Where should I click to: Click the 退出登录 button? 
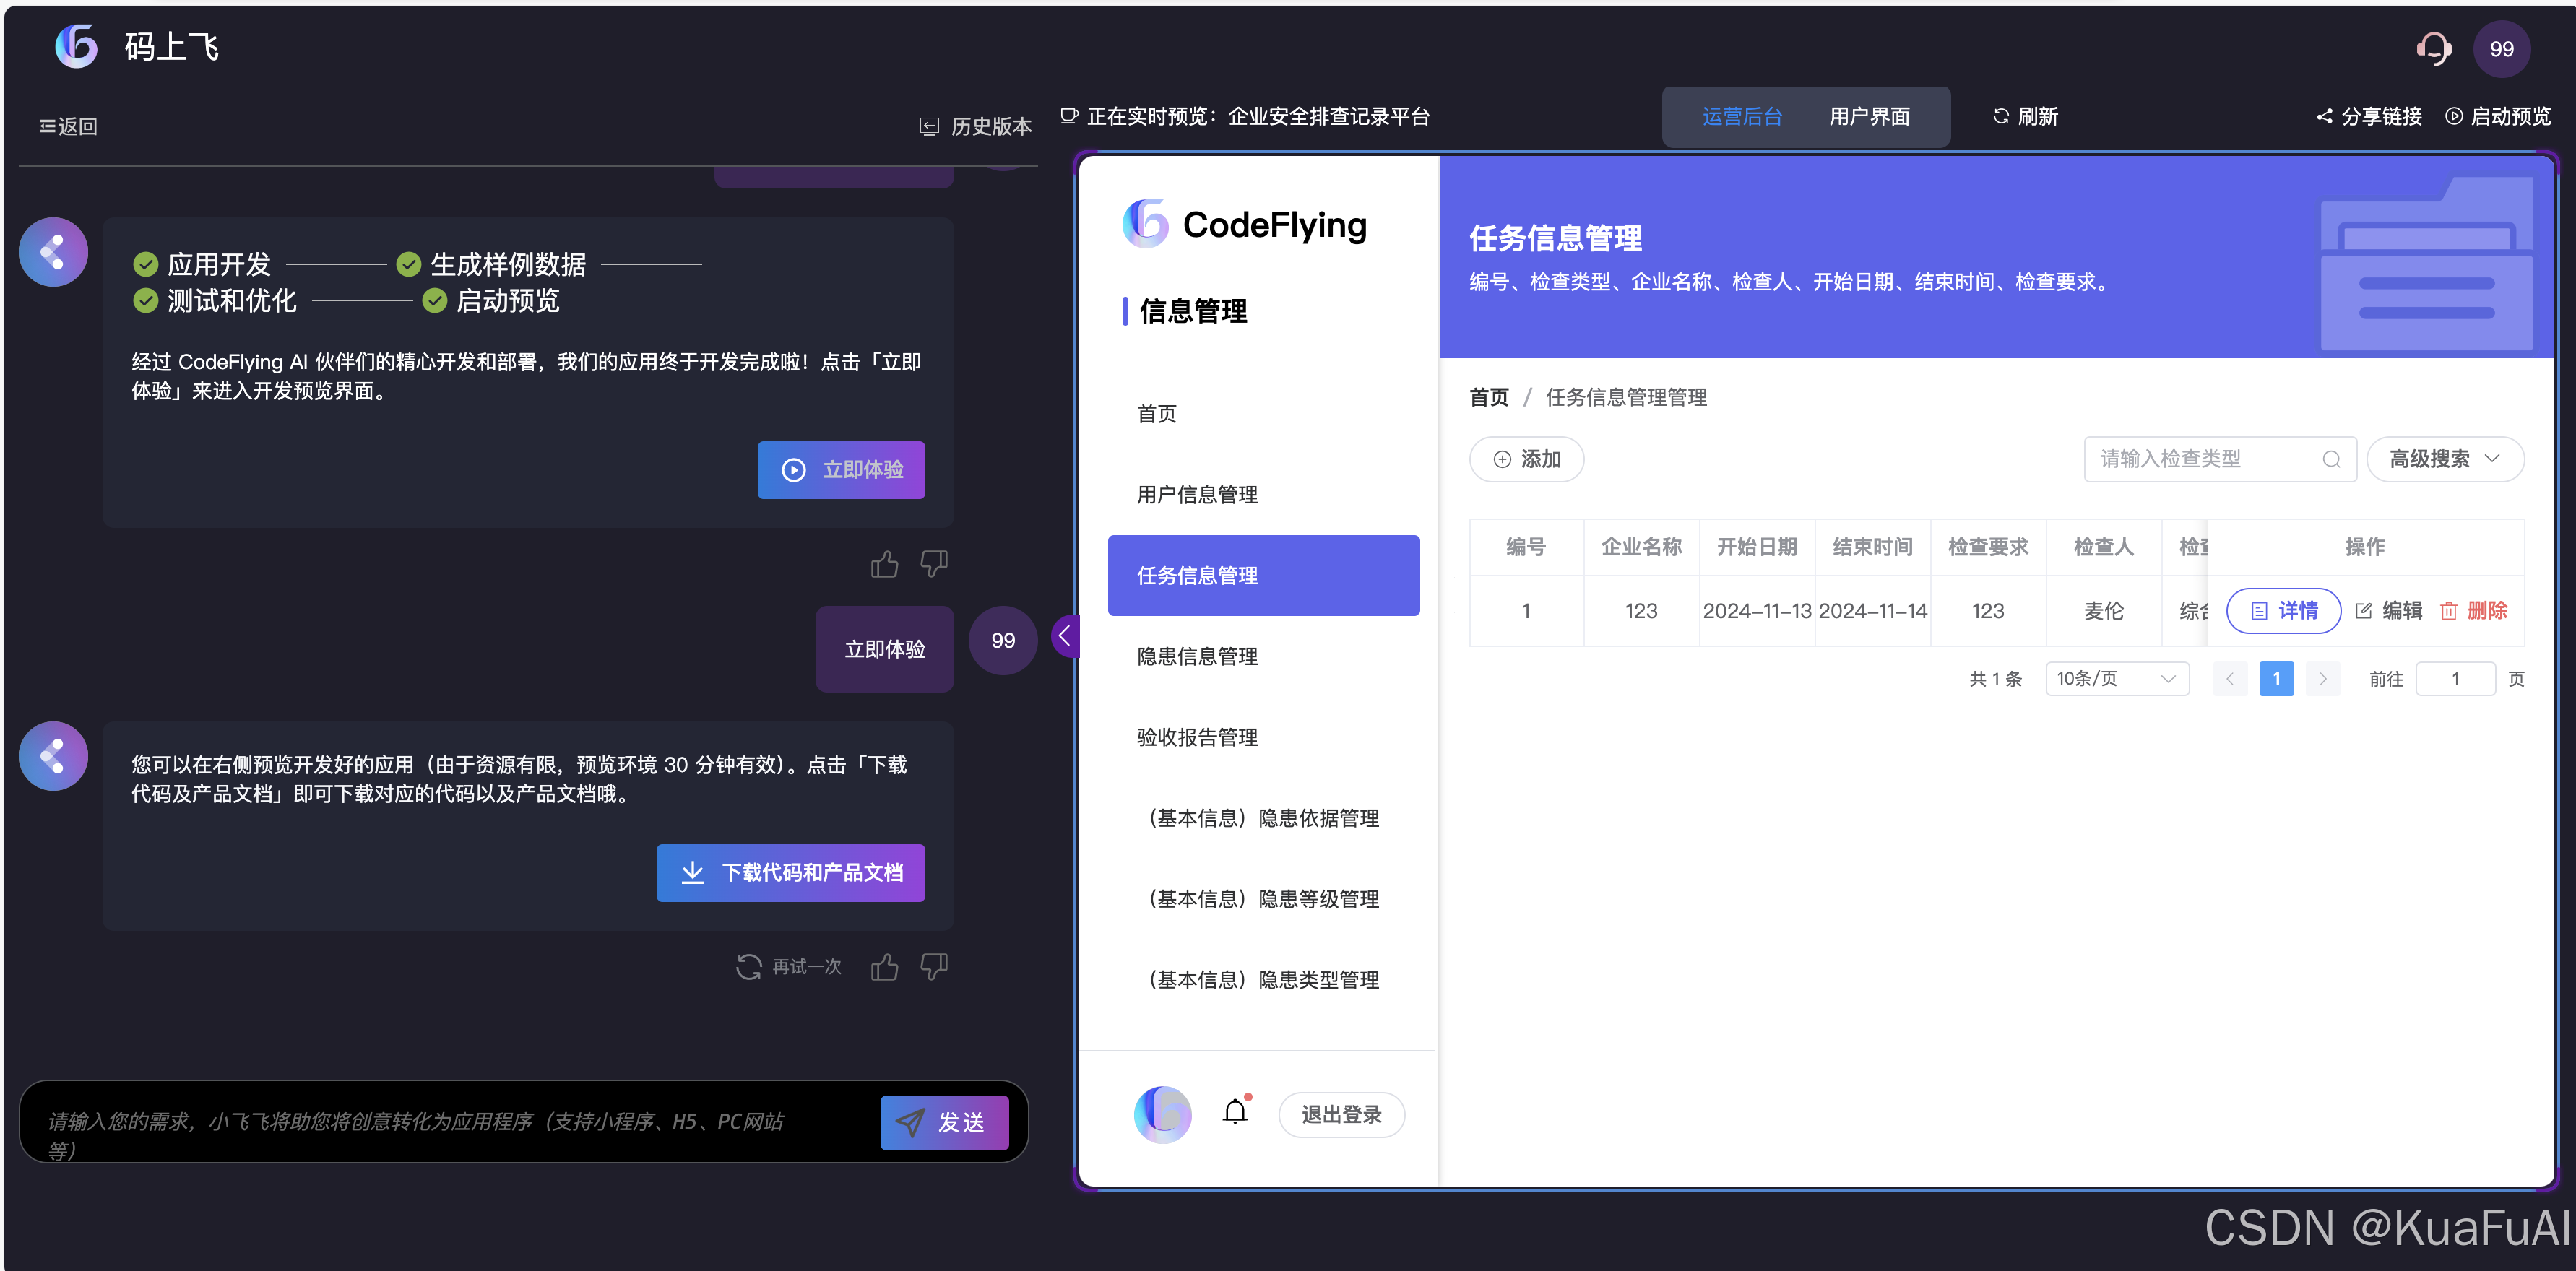1341,1115
